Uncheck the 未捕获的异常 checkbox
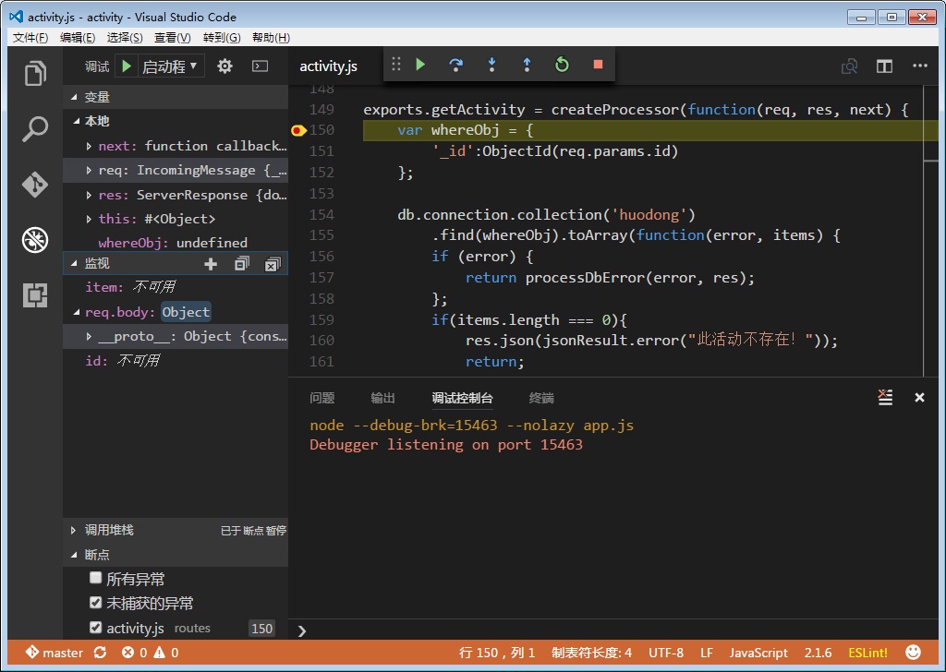This screenshot has height=672, width=946. (x=95, y=603)
